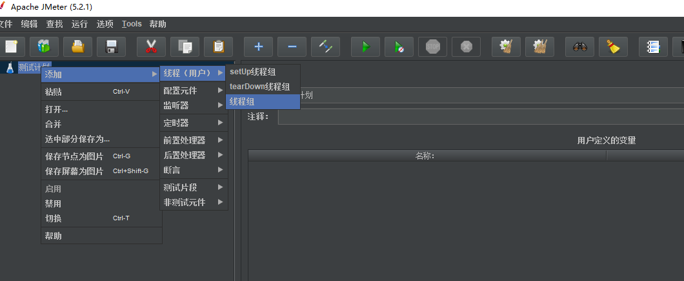The height and width of the screenshot is (281, 684).
Task: Expand the 线程（用户） submenu
Action: pos(193,73)
